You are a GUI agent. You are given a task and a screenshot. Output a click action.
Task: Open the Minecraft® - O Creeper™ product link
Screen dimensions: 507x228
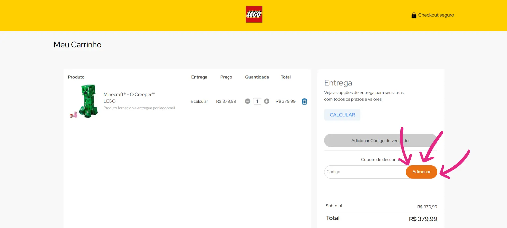click(129, 94)
